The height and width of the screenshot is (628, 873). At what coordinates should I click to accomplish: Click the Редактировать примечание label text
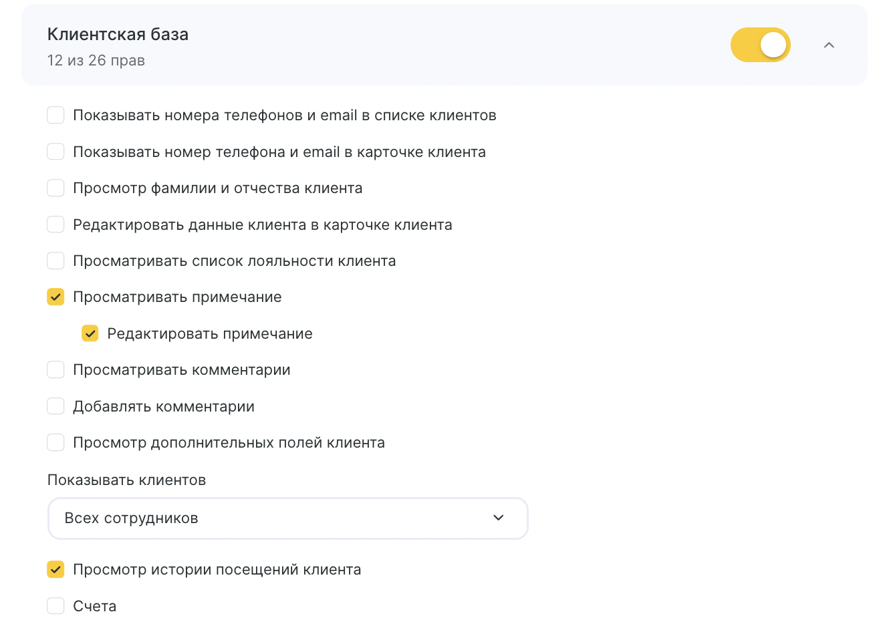tap(210, 334)
